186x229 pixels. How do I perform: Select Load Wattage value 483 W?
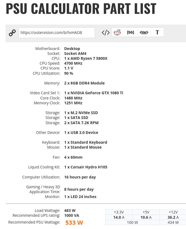coord(70,211)
